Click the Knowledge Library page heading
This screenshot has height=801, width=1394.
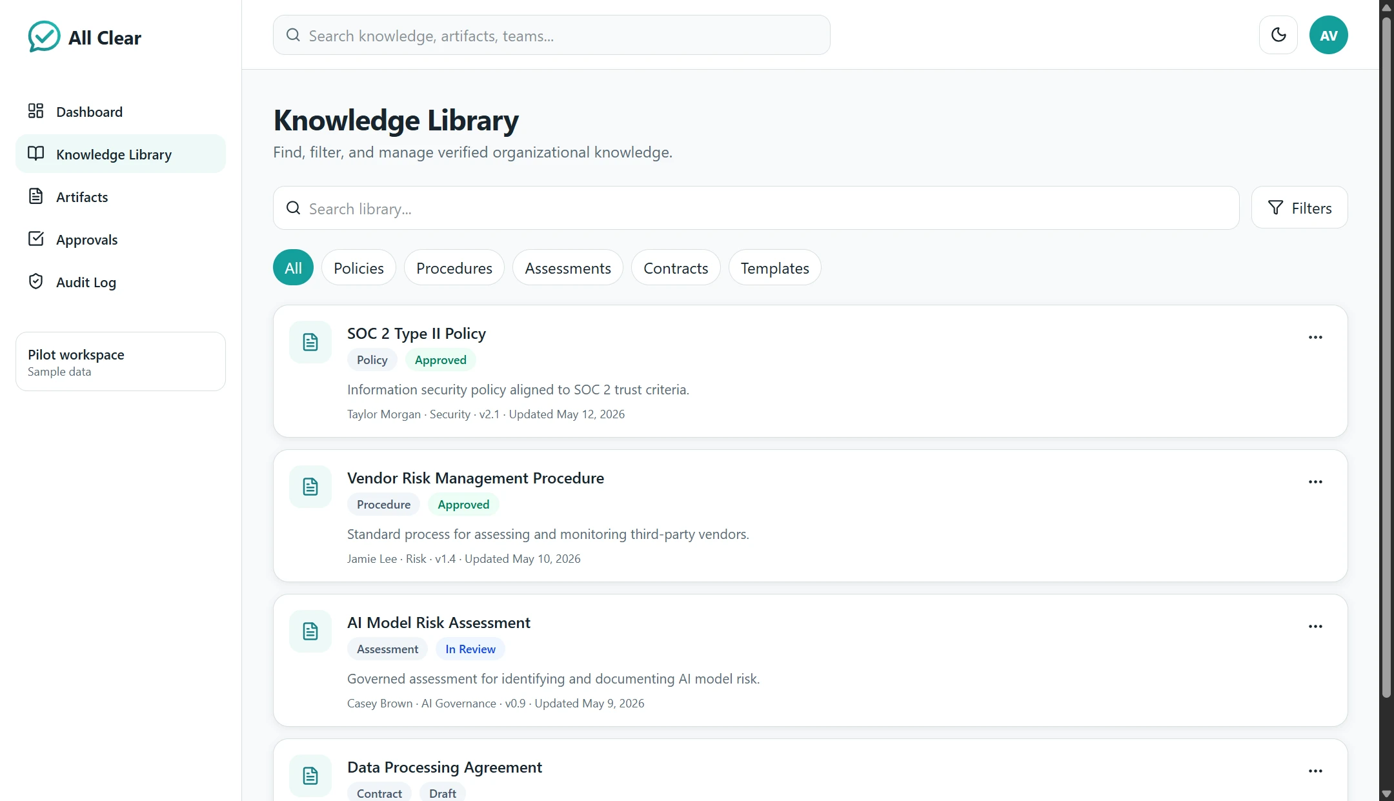396,121
